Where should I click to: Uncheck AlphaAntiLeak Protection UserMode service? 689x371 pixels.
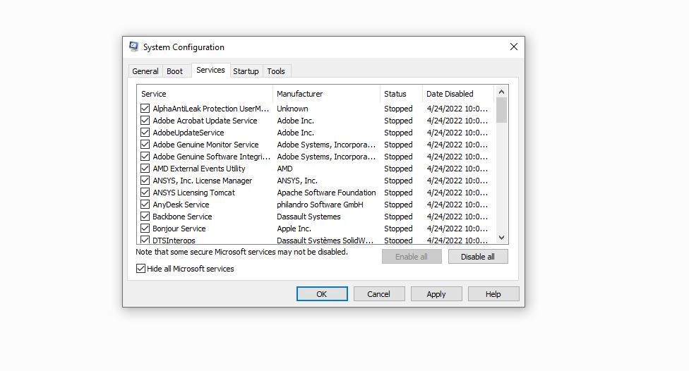(x=145, y=109)
